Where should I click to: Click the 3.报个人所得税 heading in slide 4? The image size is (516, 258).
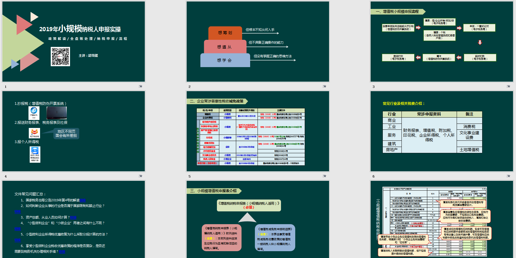(x=27, y=142)
